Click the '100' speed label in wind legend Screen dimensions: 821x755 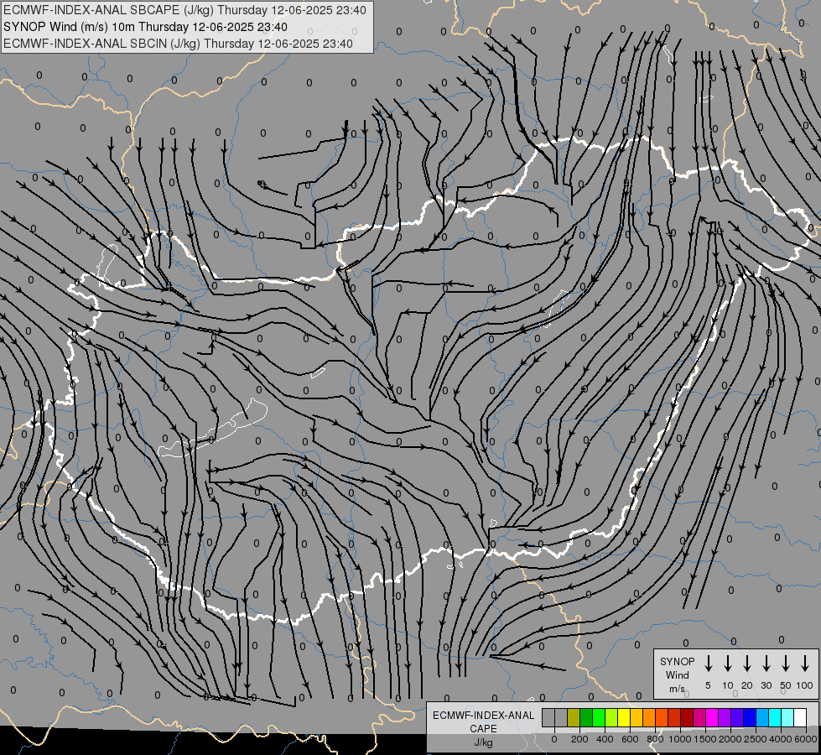point(805,685)
